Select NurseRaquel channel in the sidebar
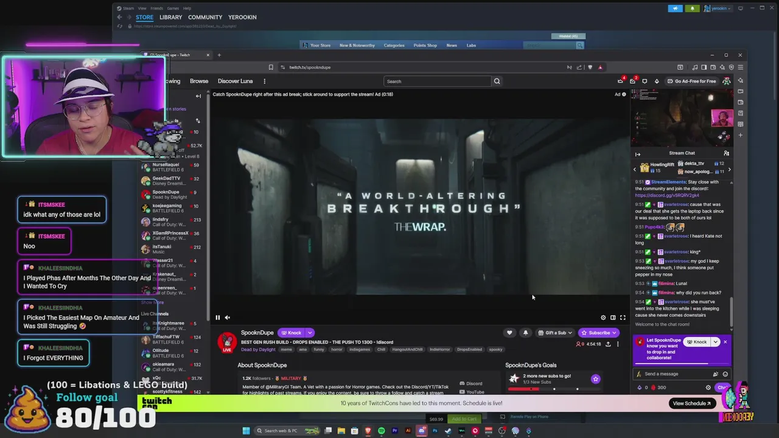The width and height of the screenshot is (779, 438). [x=172, y=167]
